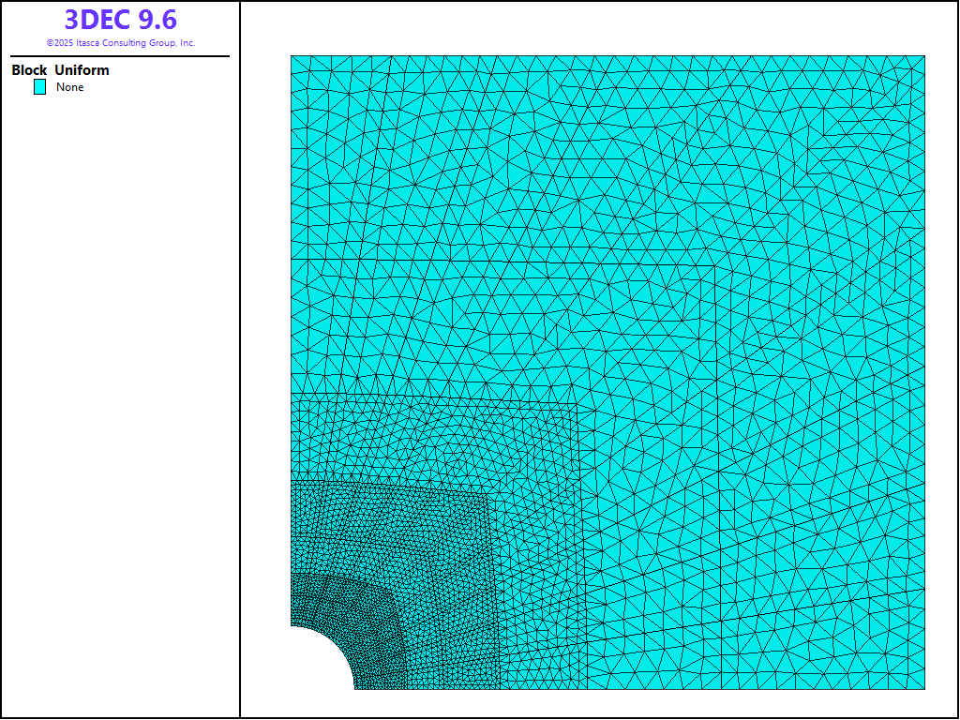Click the white margin above the mesh
The width and height of the screenshot is (960, 720).
point(600,28)
